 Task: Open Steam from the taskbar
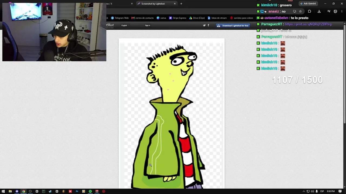(x=50, y=191)
